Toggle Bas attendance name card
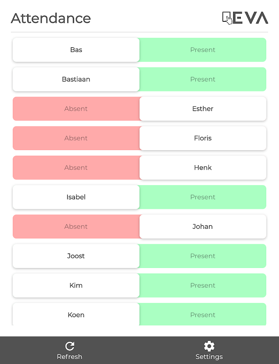Screen dimensions: 279x364 [76, 50]
